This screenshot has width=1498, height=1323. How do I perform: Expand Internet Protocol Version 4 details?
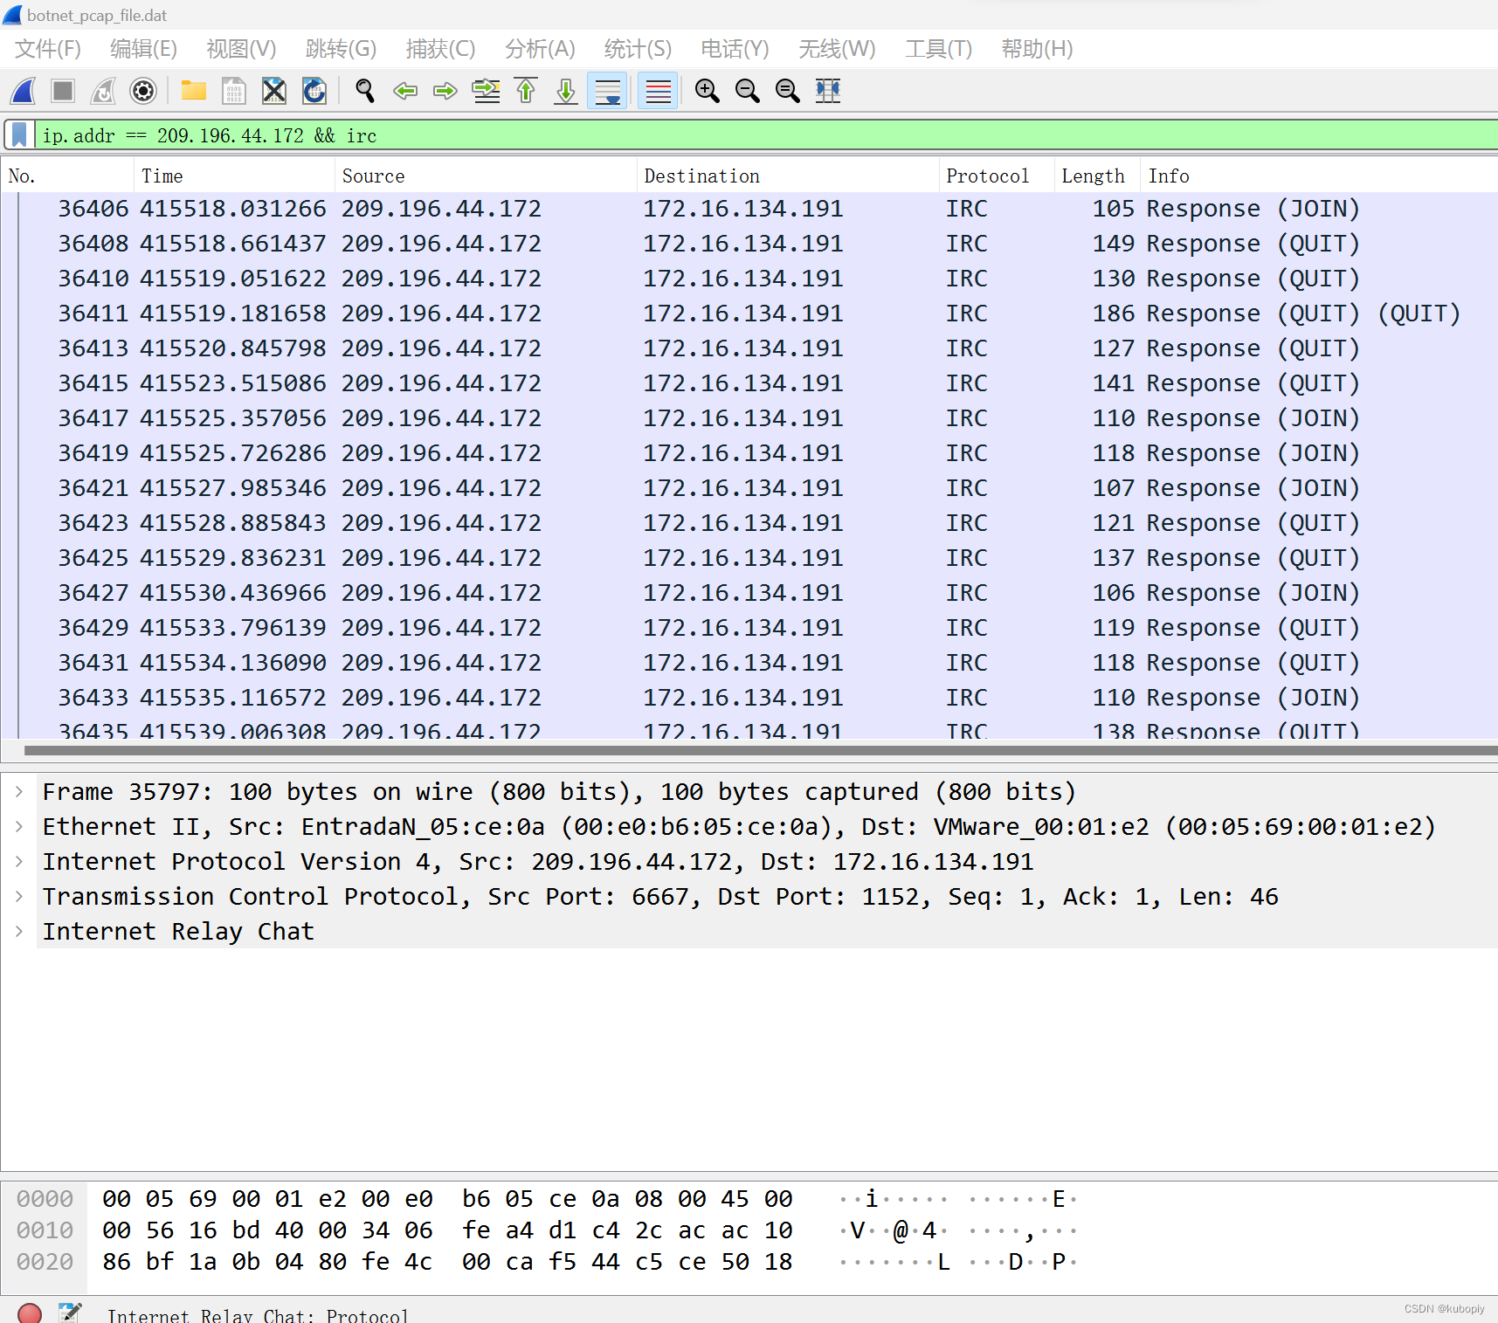(x=19, y=861)
